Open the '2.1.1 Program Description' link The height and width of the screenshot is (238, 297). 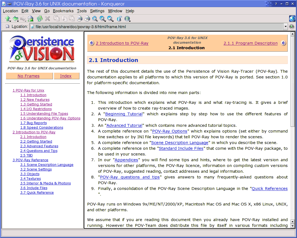click(x=250, y=43)
